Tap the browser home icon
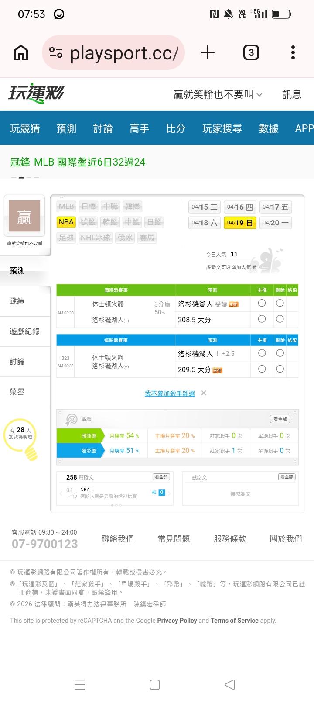The height and width of the screenshot is (704, 314). [x=21, y=53]
